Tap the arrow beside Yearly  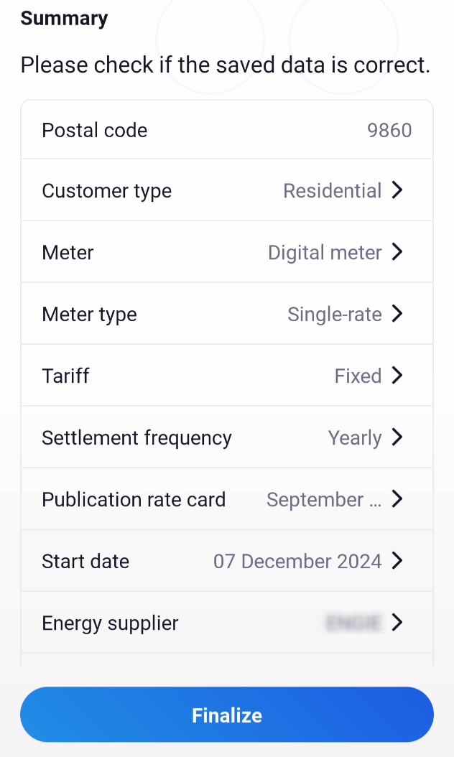click(397, 437)
